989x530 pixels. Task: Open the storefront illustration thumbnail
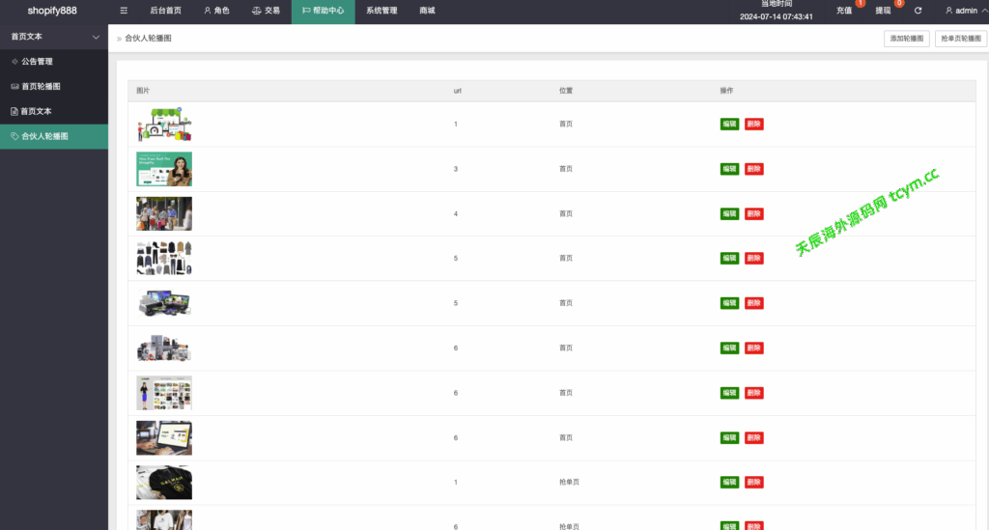164,125
